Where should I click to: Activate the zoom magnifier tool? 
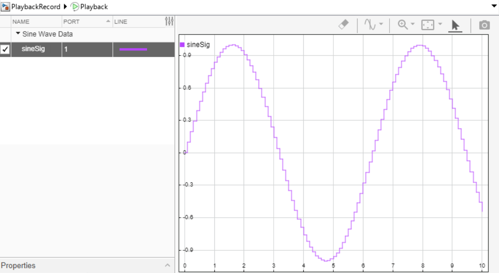pyautogui.click(x=402, y=24)
